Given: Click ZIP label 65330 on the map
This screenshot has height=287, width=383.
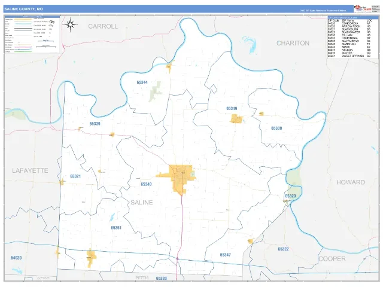Looking at the screenshot, I should 276,128.
